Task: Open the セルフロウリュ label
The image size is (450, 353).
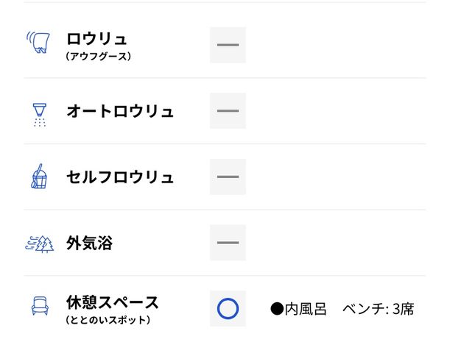Action: coord(120,177)
